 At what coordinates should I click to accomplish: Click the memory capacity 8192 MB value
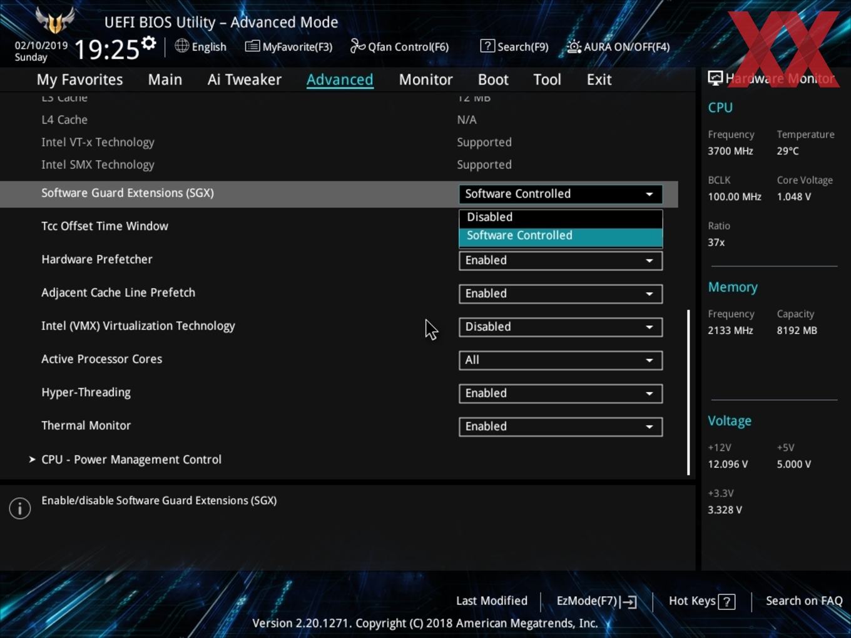click(x=797, y=330)
